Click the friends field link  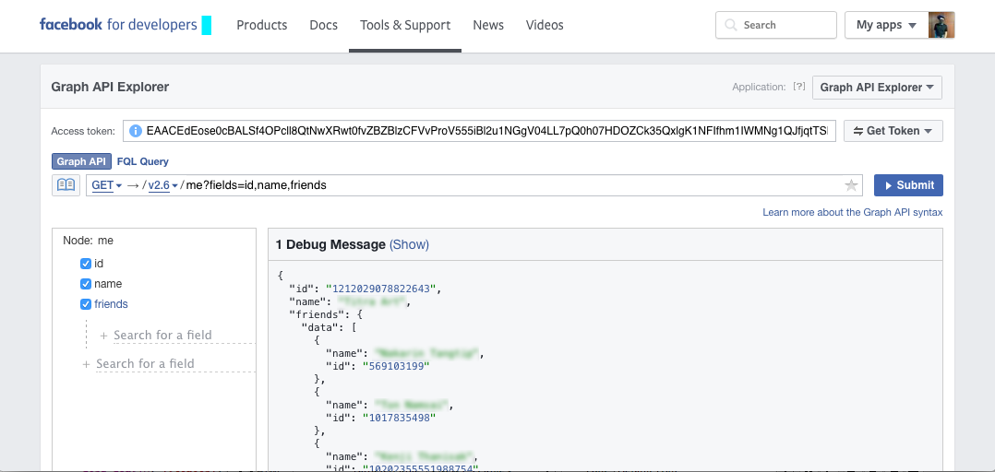tap(111, 304)
